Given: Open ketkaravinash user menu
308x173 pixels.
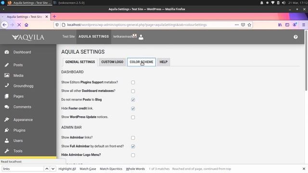Looking at the screenshot, I should (x=125, y=37).
